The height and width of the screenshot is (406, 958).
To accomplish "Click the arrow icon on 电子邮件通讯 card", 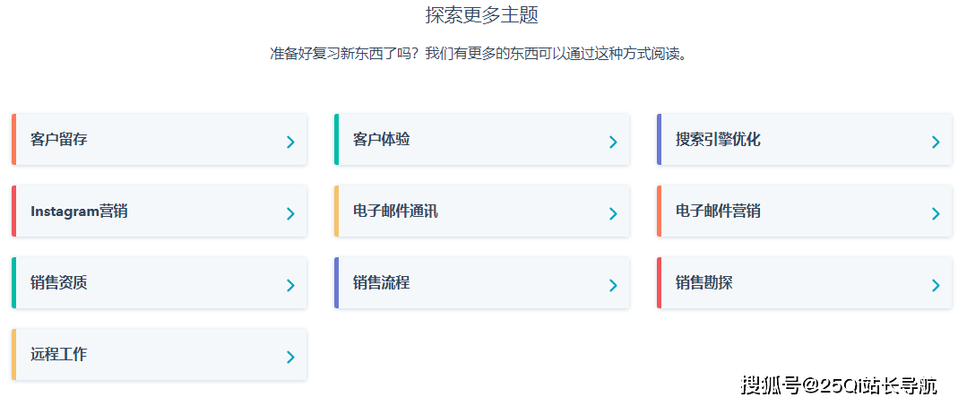I will coord(613,213).
